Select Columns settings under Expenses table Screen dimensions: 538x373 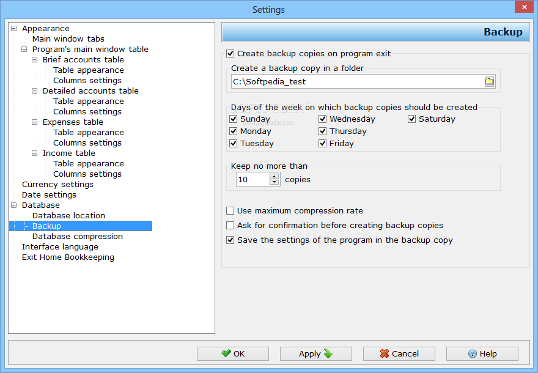click(x=87, y=142)
